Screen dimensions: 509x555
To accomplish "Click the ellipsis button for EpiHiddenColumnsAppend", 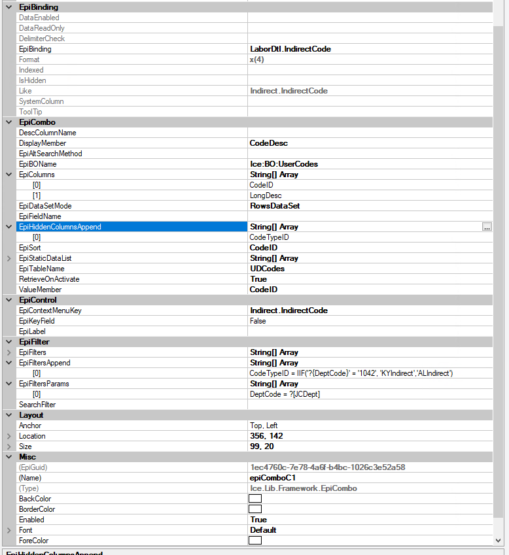I will 486,227.
